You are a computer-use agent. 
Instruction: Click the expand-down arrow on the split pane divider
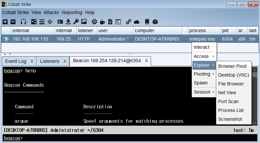pyautogui.click(x=10, y=54)
